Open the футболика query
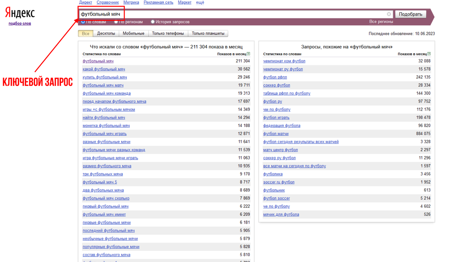This screenshot has height=262, width=467. click(x=273, y=174)
